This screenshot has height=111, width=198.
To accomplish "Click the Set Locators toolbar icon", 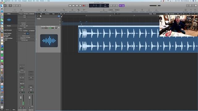I will click(186, 10).
